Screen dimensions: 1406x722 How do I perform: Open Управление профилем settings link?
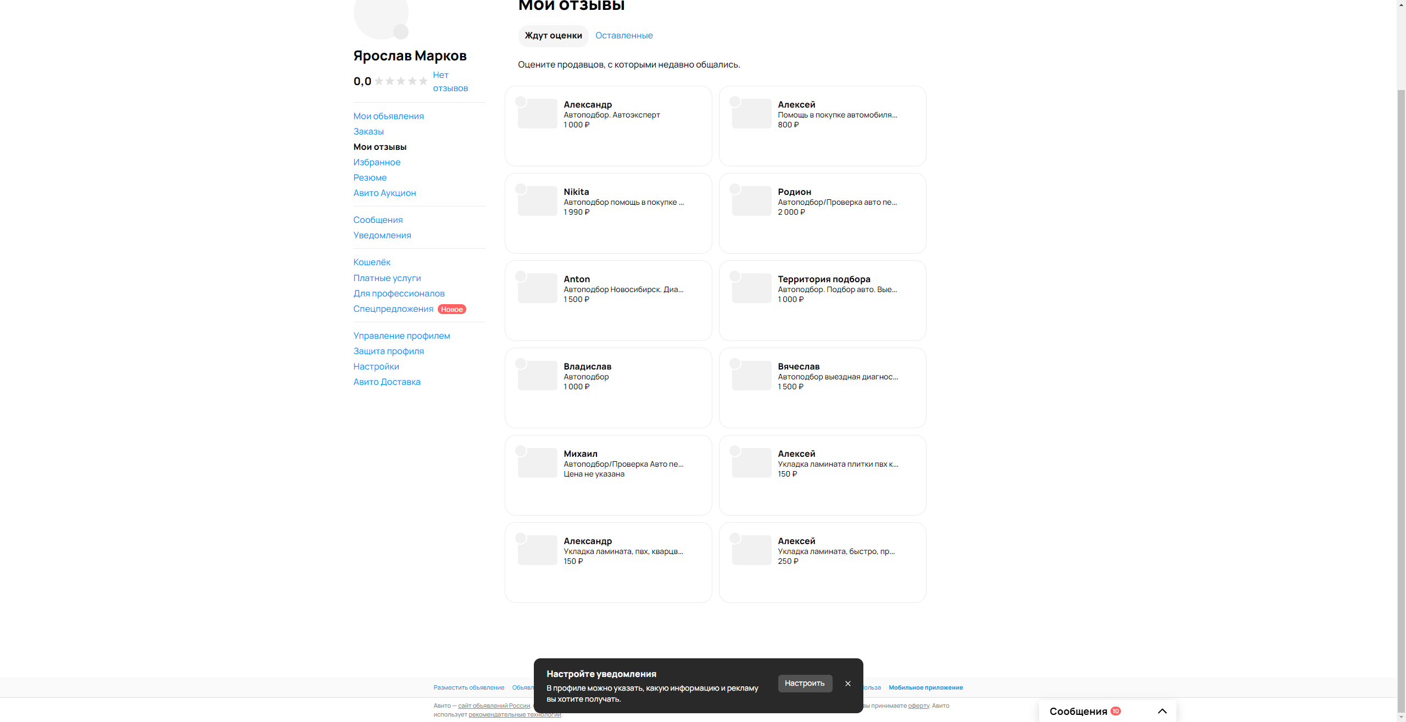coord(401,336)
